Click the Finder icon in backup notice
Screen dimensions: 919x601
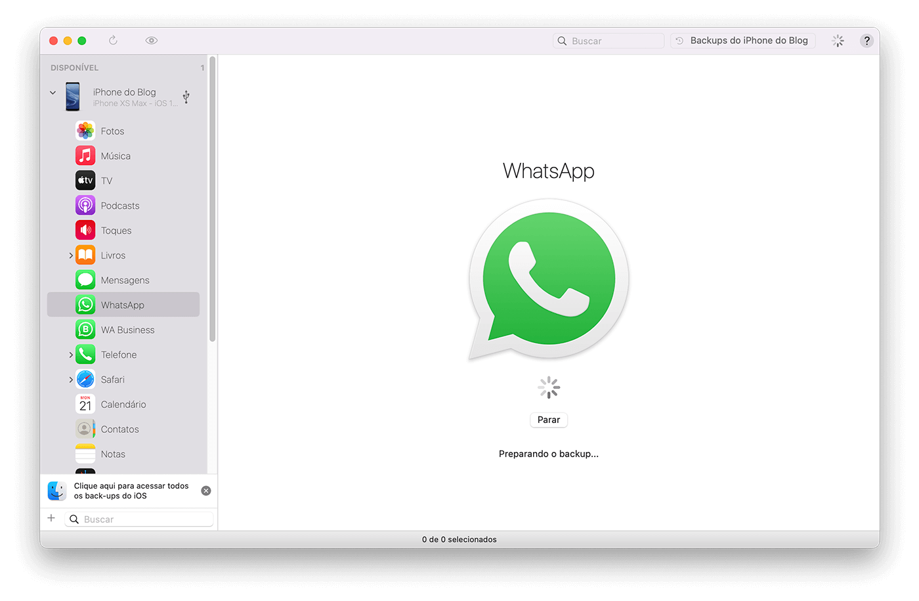(x=57, y=491)
